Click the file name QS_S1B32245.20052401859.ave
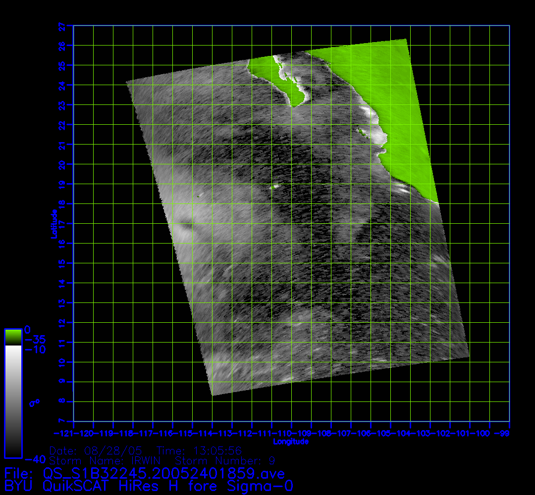This screenshot has width=535, height=495. point(144,474)
